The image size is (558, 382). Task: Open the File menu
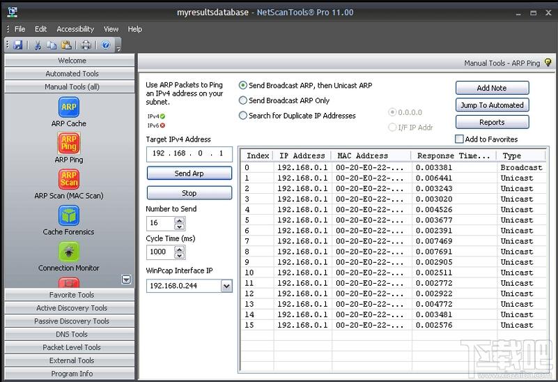point(20,29)
